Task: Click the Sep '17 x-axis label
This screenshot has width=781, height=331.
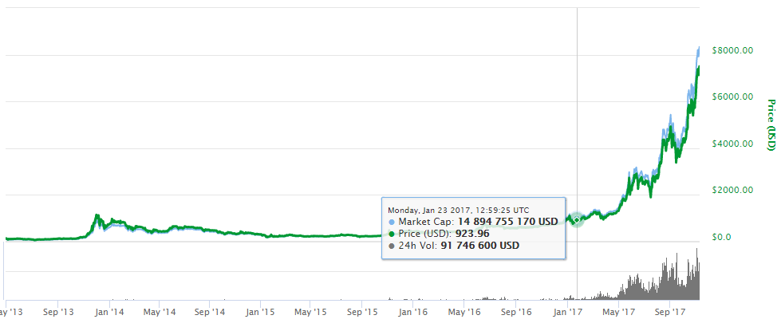Action: coord(668,314)
